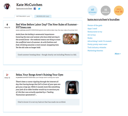Image resolution: width=128 pixels, height=116 pixels.
Task: Open the Relax, Your Bangs article title
Action: click(39, 75)
